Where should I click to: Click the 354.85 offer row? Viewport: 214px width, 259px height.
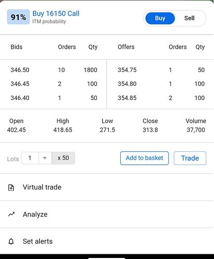161,98
